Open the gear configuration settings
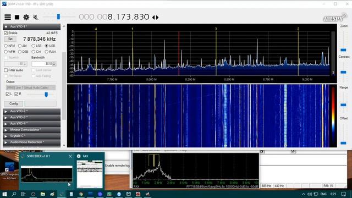Image resolution: width=352 pixels, height=198 pixels. click(x=26, y=17)
